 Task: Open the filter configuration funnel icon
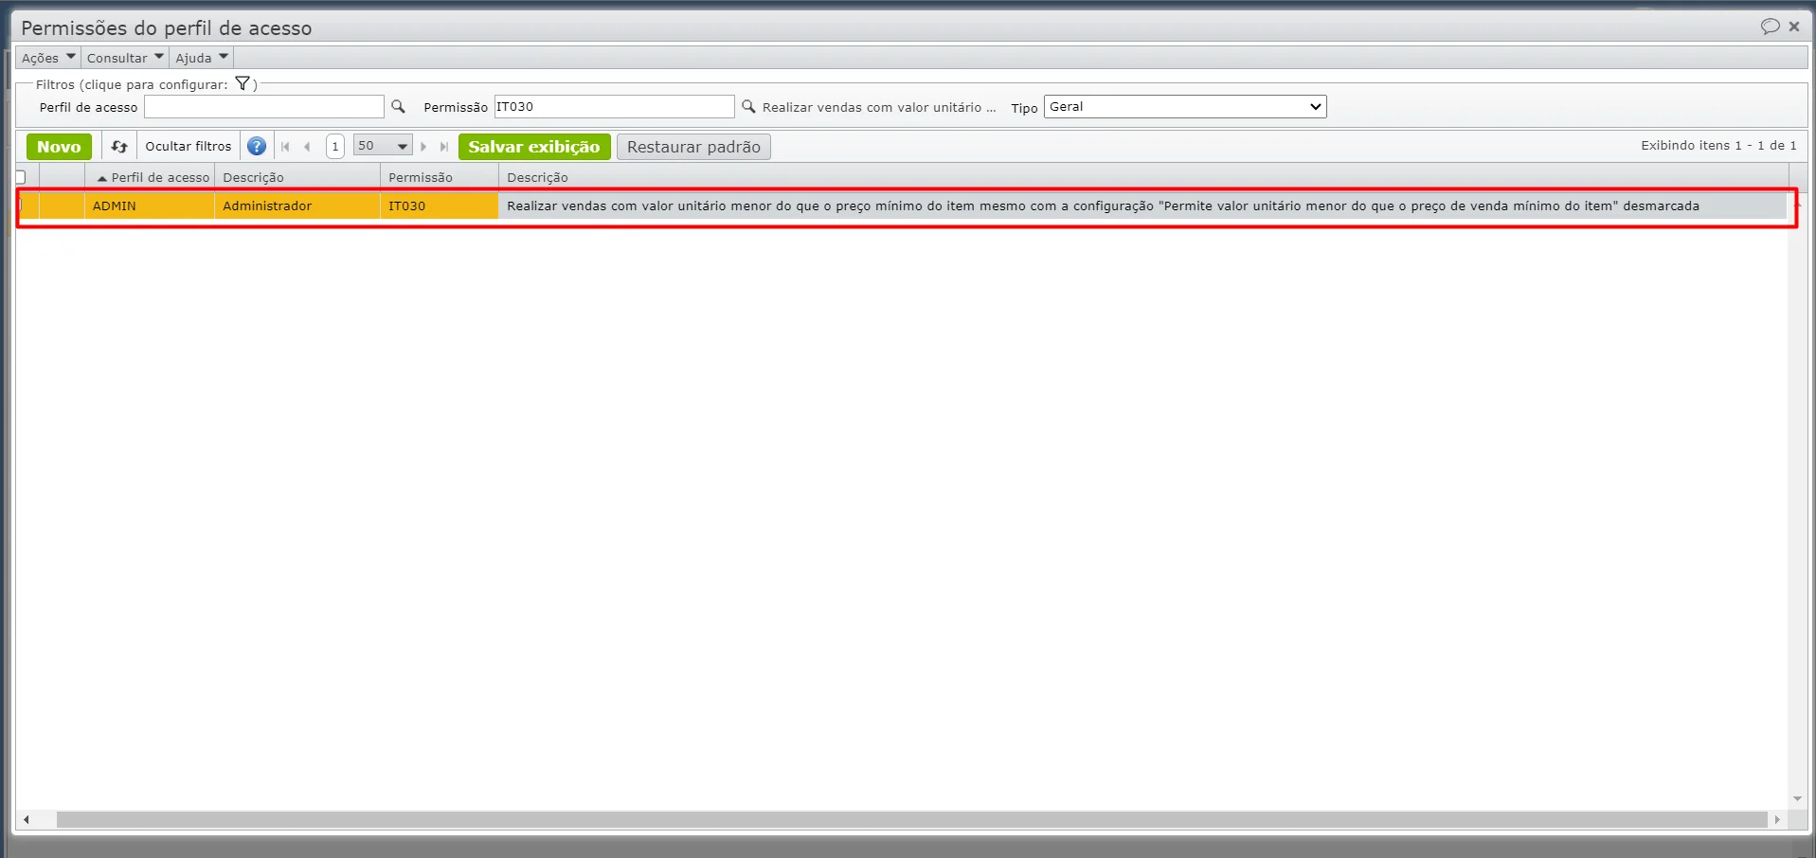click(243, 83)
